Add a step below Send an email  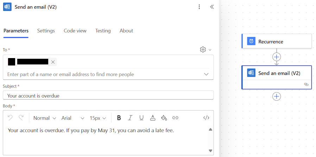pos(277,96)
